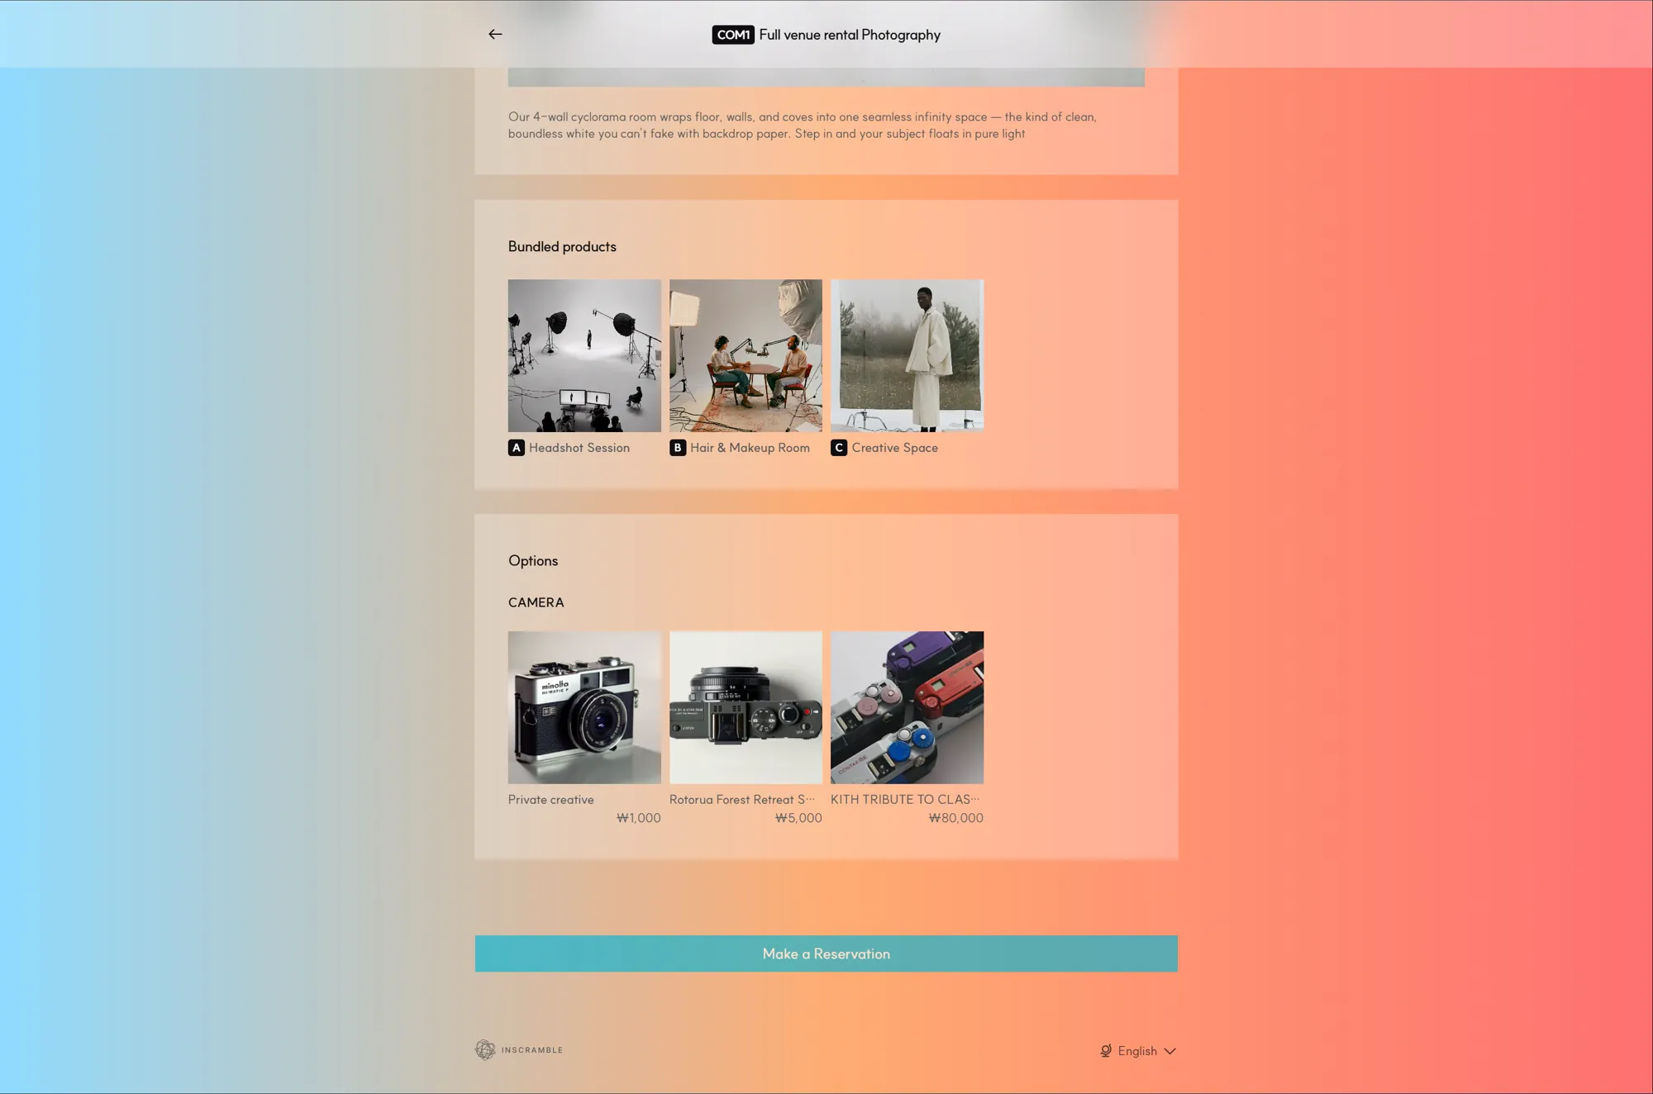1653x1094 pixels.
Task: Select the Private creative camera image
Action: tap(584, 707)
